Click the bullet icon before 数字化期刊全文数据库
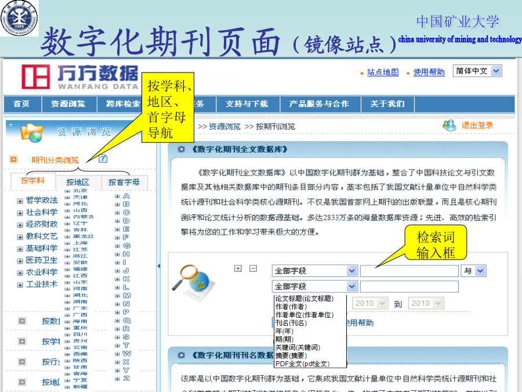This screenshot has width=522, height=392. point(182,149)
